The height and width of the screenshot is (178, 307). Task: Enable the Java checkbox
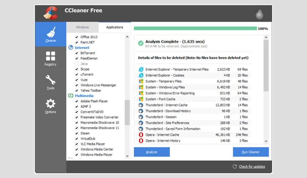click(x=77, y=64)
